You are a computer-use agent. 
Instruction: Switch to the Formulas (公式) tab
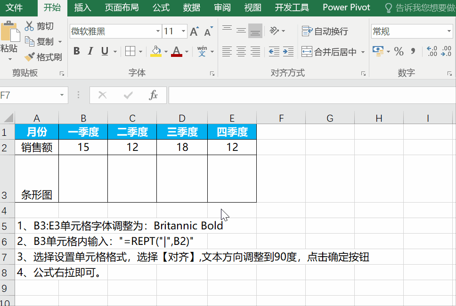(x=161, y=8)
